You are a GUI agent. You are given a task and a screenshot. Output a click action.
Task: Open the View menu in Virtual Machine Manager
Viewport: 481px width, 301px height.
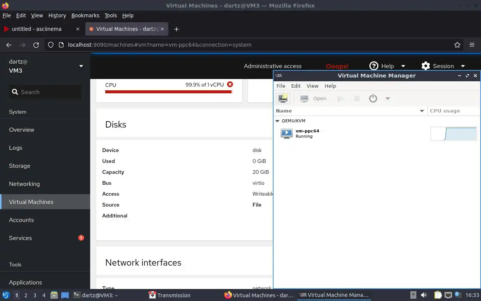(312, 86)
